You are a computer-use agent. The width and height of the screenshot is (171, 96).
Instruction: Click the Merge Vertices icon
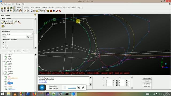(x=31, y=11)
